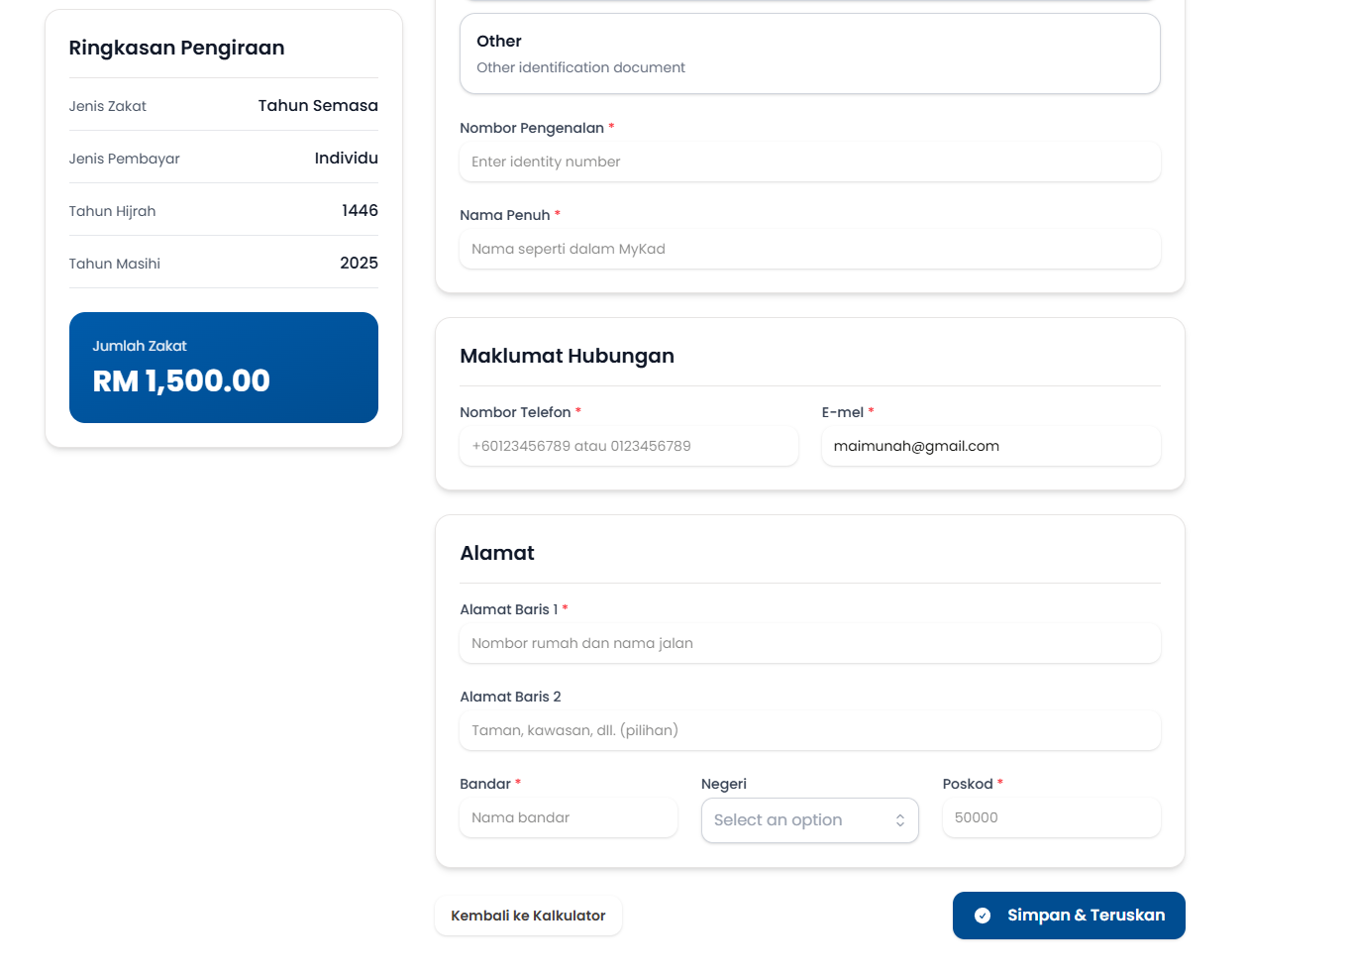Image resolution: width=1351 pixels, height=973 pixels.
Task: Click into the Nama Penuh field
Action: (809, 249)
